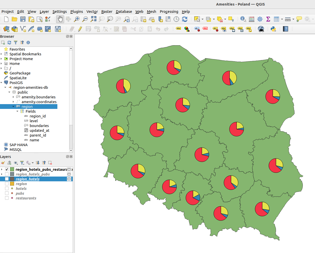Filter the Browser panel contents
This screenshot has width=315, height=253.
click(16, 43)
